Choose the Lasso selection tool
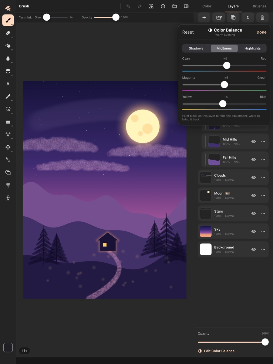 [x=8, y=109]
